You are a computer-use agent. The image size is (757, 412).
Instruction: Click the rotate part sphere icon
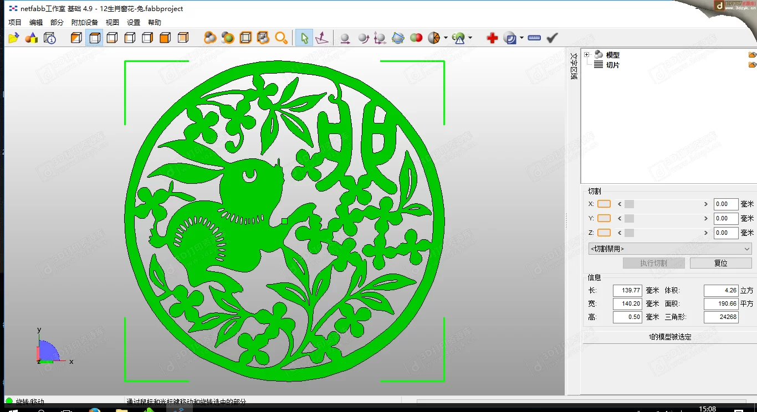point(362,38)
